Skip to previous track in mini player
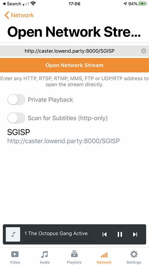The height and width of the screenshot is (265, 149). point(104,235)
